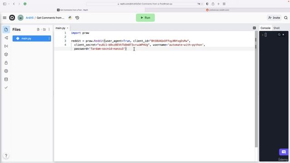Open the Version control sidebar icon
The image size is (290, 163).
click(6, 38)
